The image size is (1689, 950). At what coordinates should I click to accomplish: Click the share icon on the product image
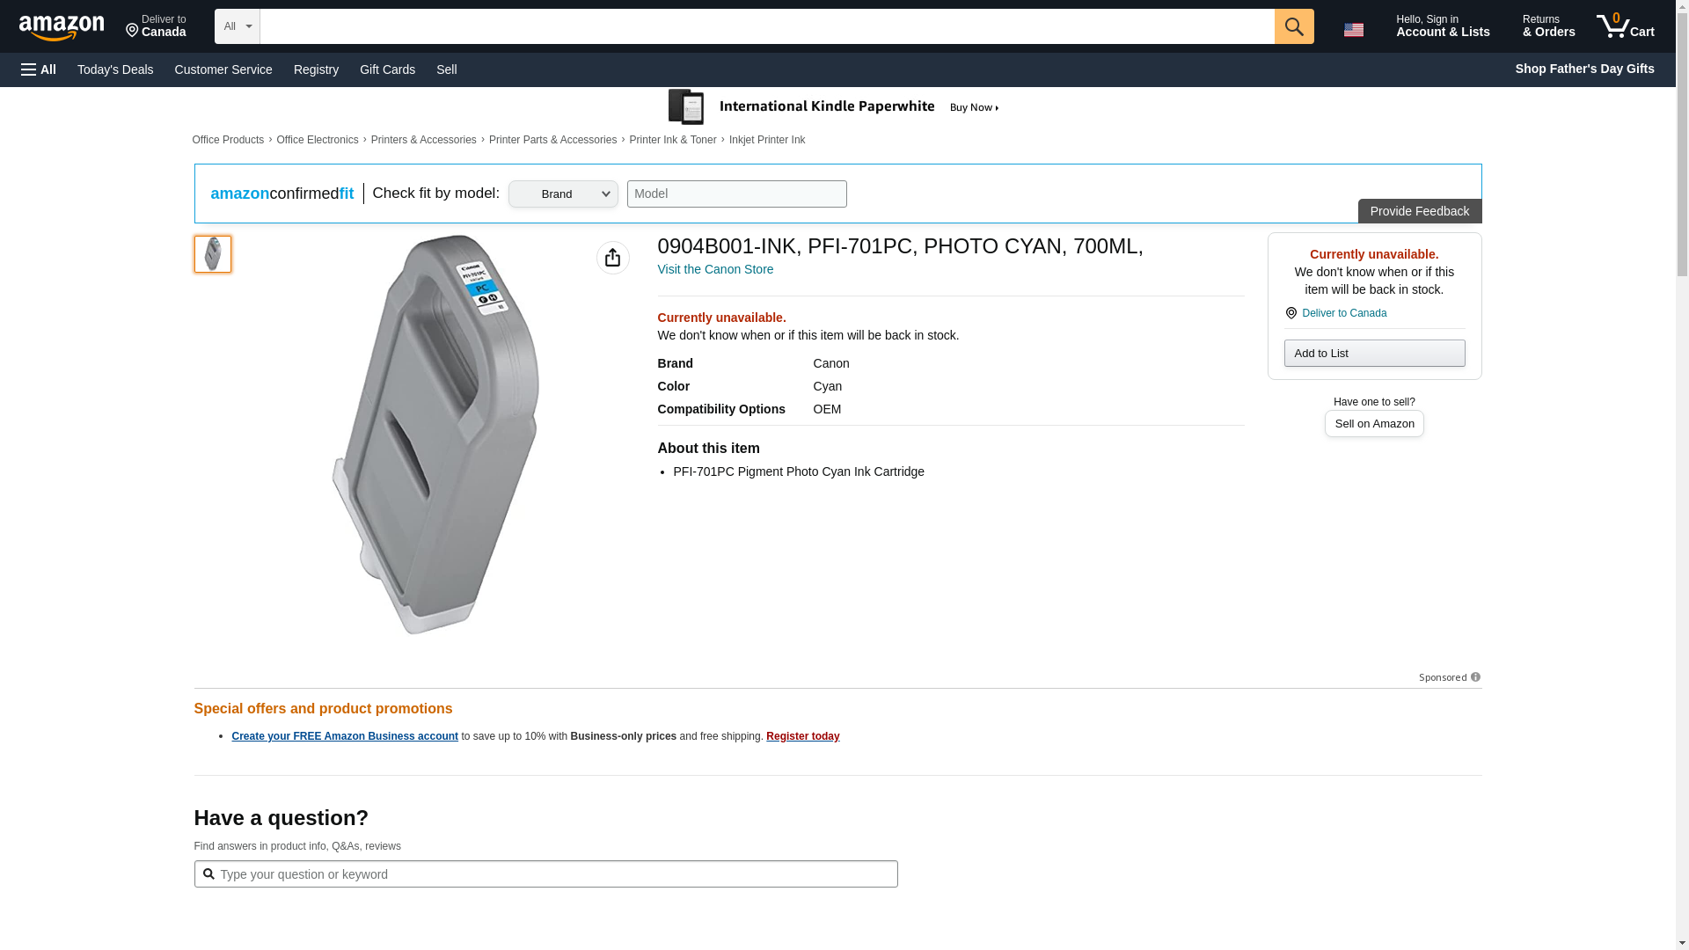(x=612, y=258)
